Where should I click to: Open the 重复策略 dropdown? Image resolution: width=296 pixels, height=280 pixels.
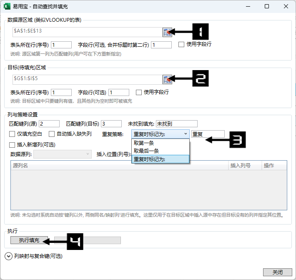[161, 134]
